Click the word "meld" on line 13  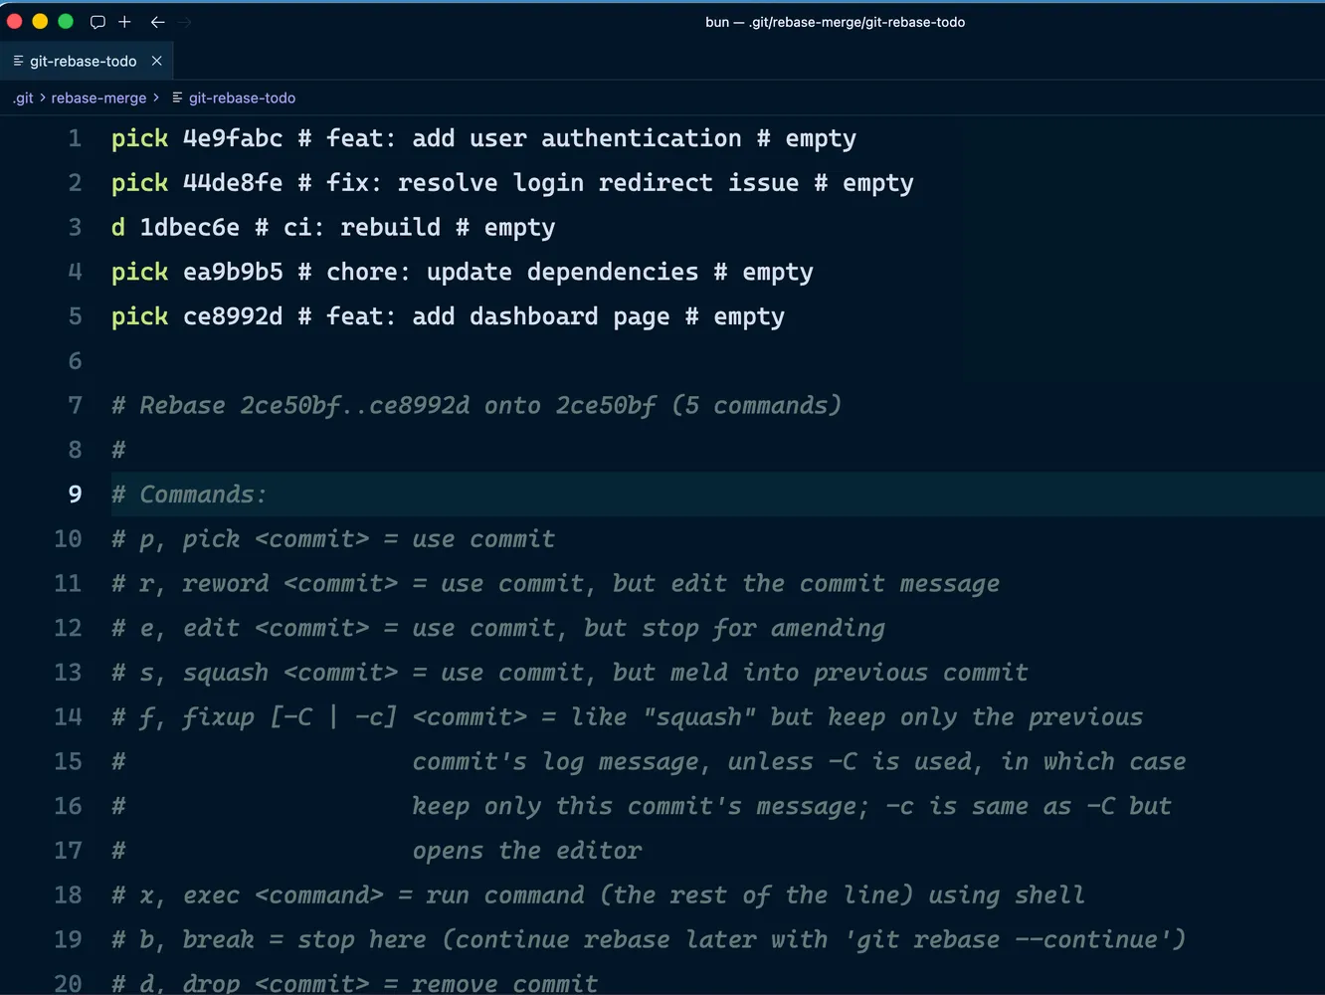coord(699,673)
